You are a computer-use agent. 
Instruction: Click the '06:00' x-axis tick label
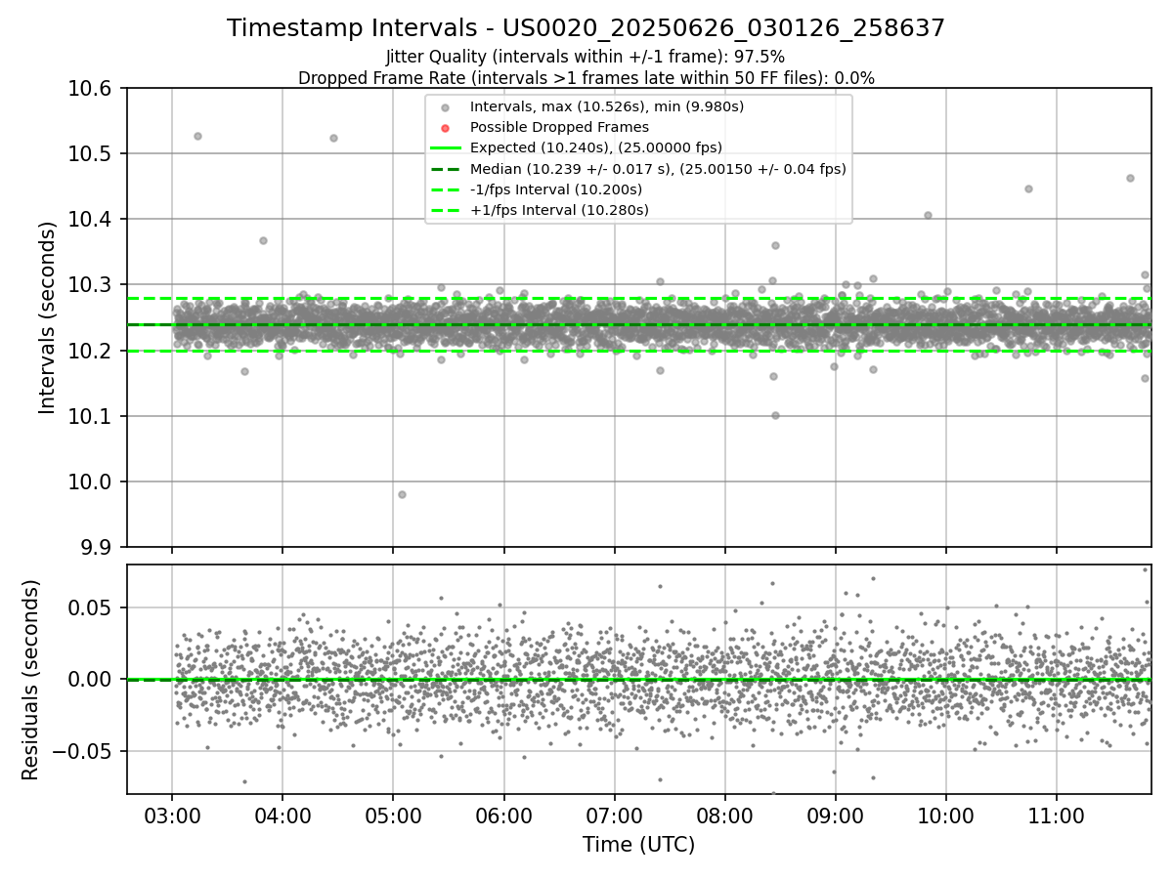coord(503,816)
